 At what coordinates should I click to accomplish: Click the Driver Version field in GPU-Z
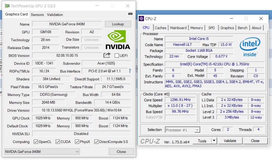(x=82, y=110)
